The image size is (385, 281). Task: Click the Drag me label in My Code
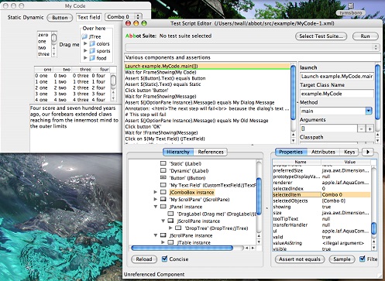pyautogui.click(x=69, y=44)
